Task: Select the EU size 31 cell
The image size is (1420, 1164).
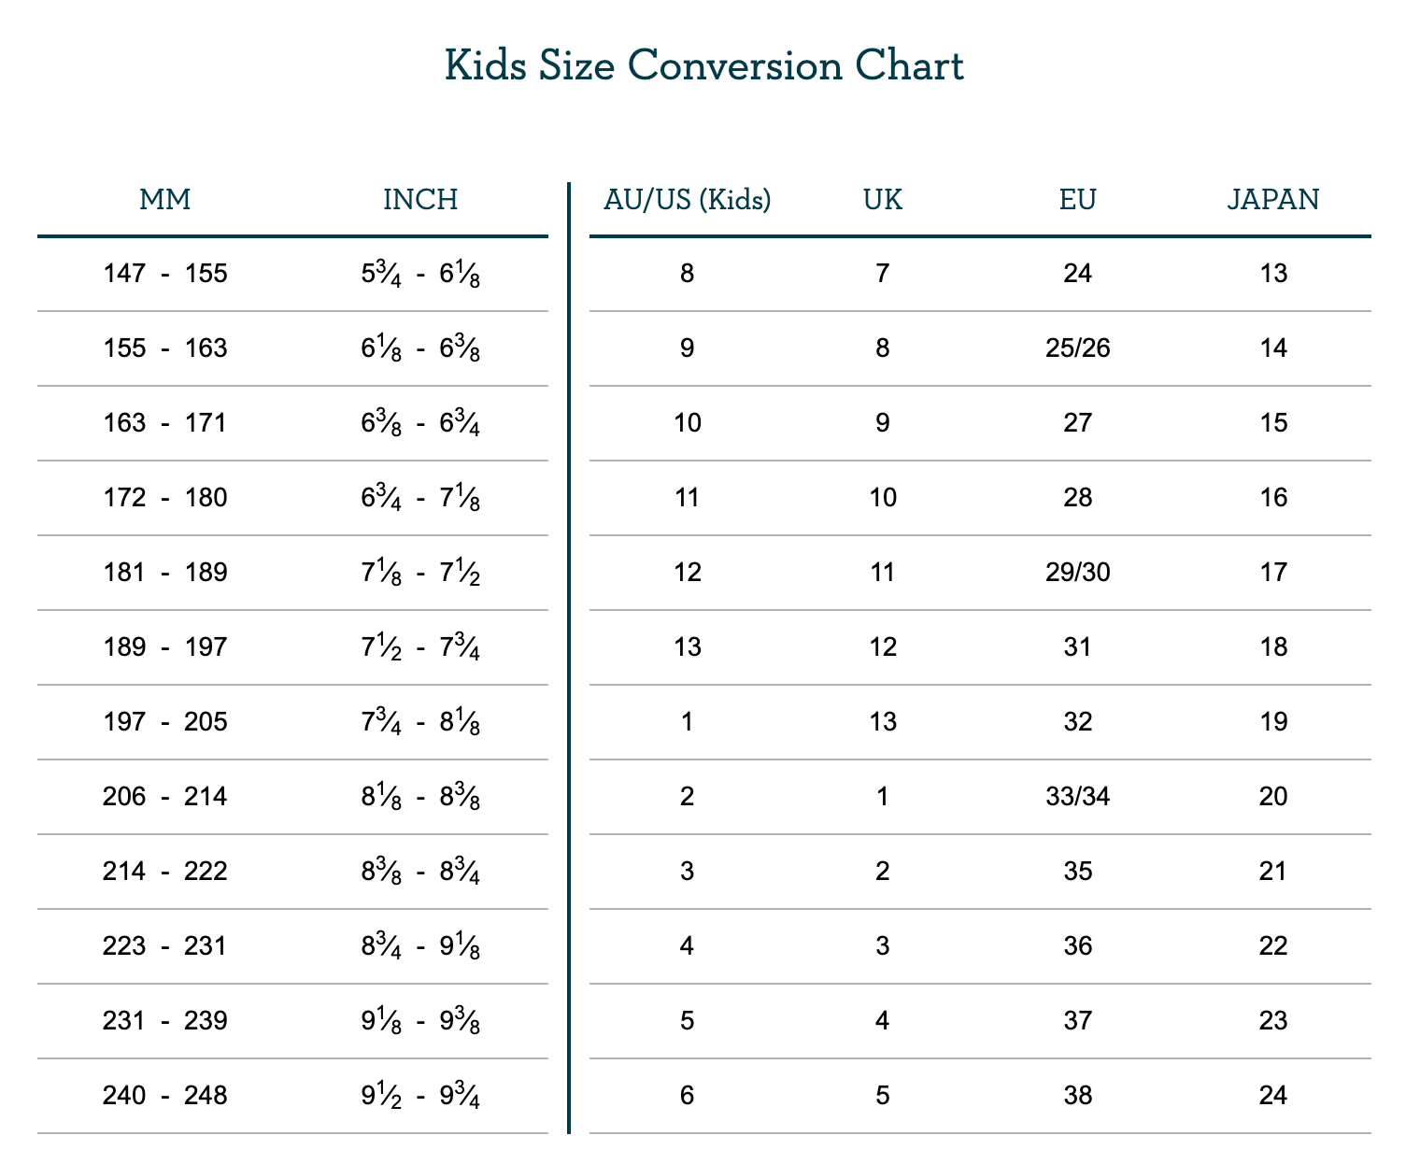Action: pyautogui.click(x=1078, y=647)
